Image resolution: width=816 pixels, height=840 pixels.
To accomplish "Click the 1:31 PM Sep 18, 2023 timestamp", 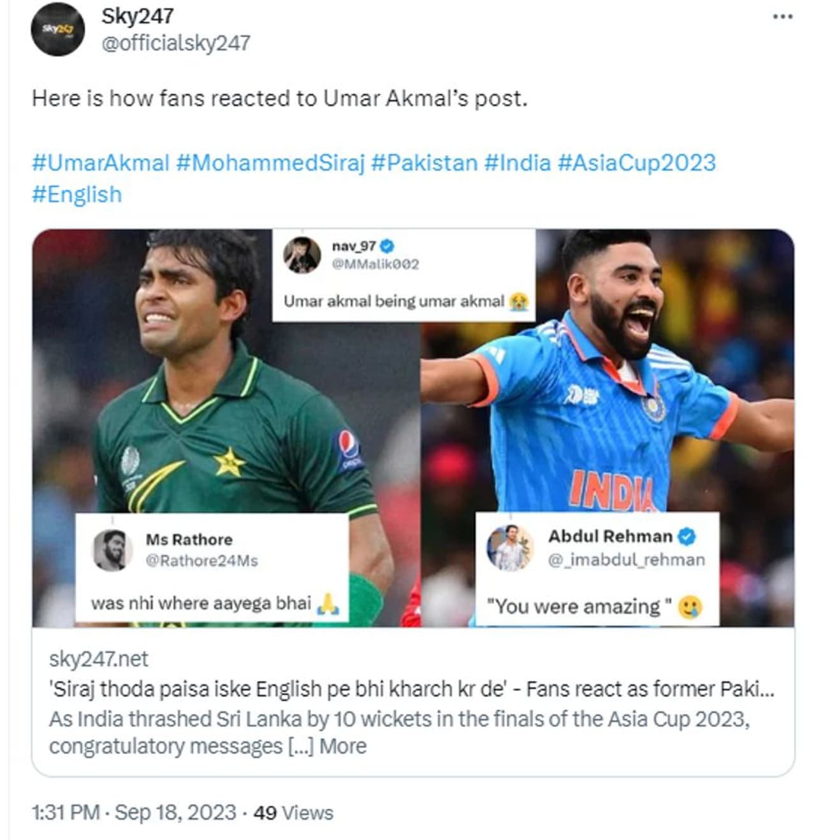I will pos(133,813).
